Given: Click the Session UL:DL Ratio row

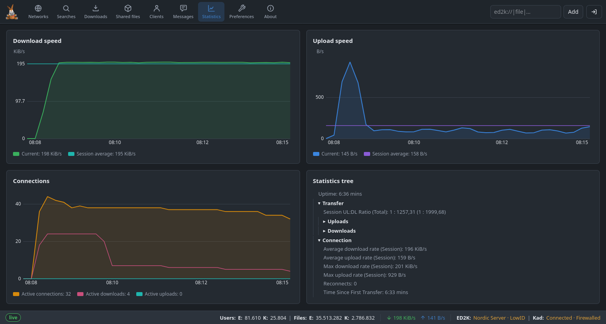Looking at the screenshot, I should pyautogui.click(x=385, y=212).
